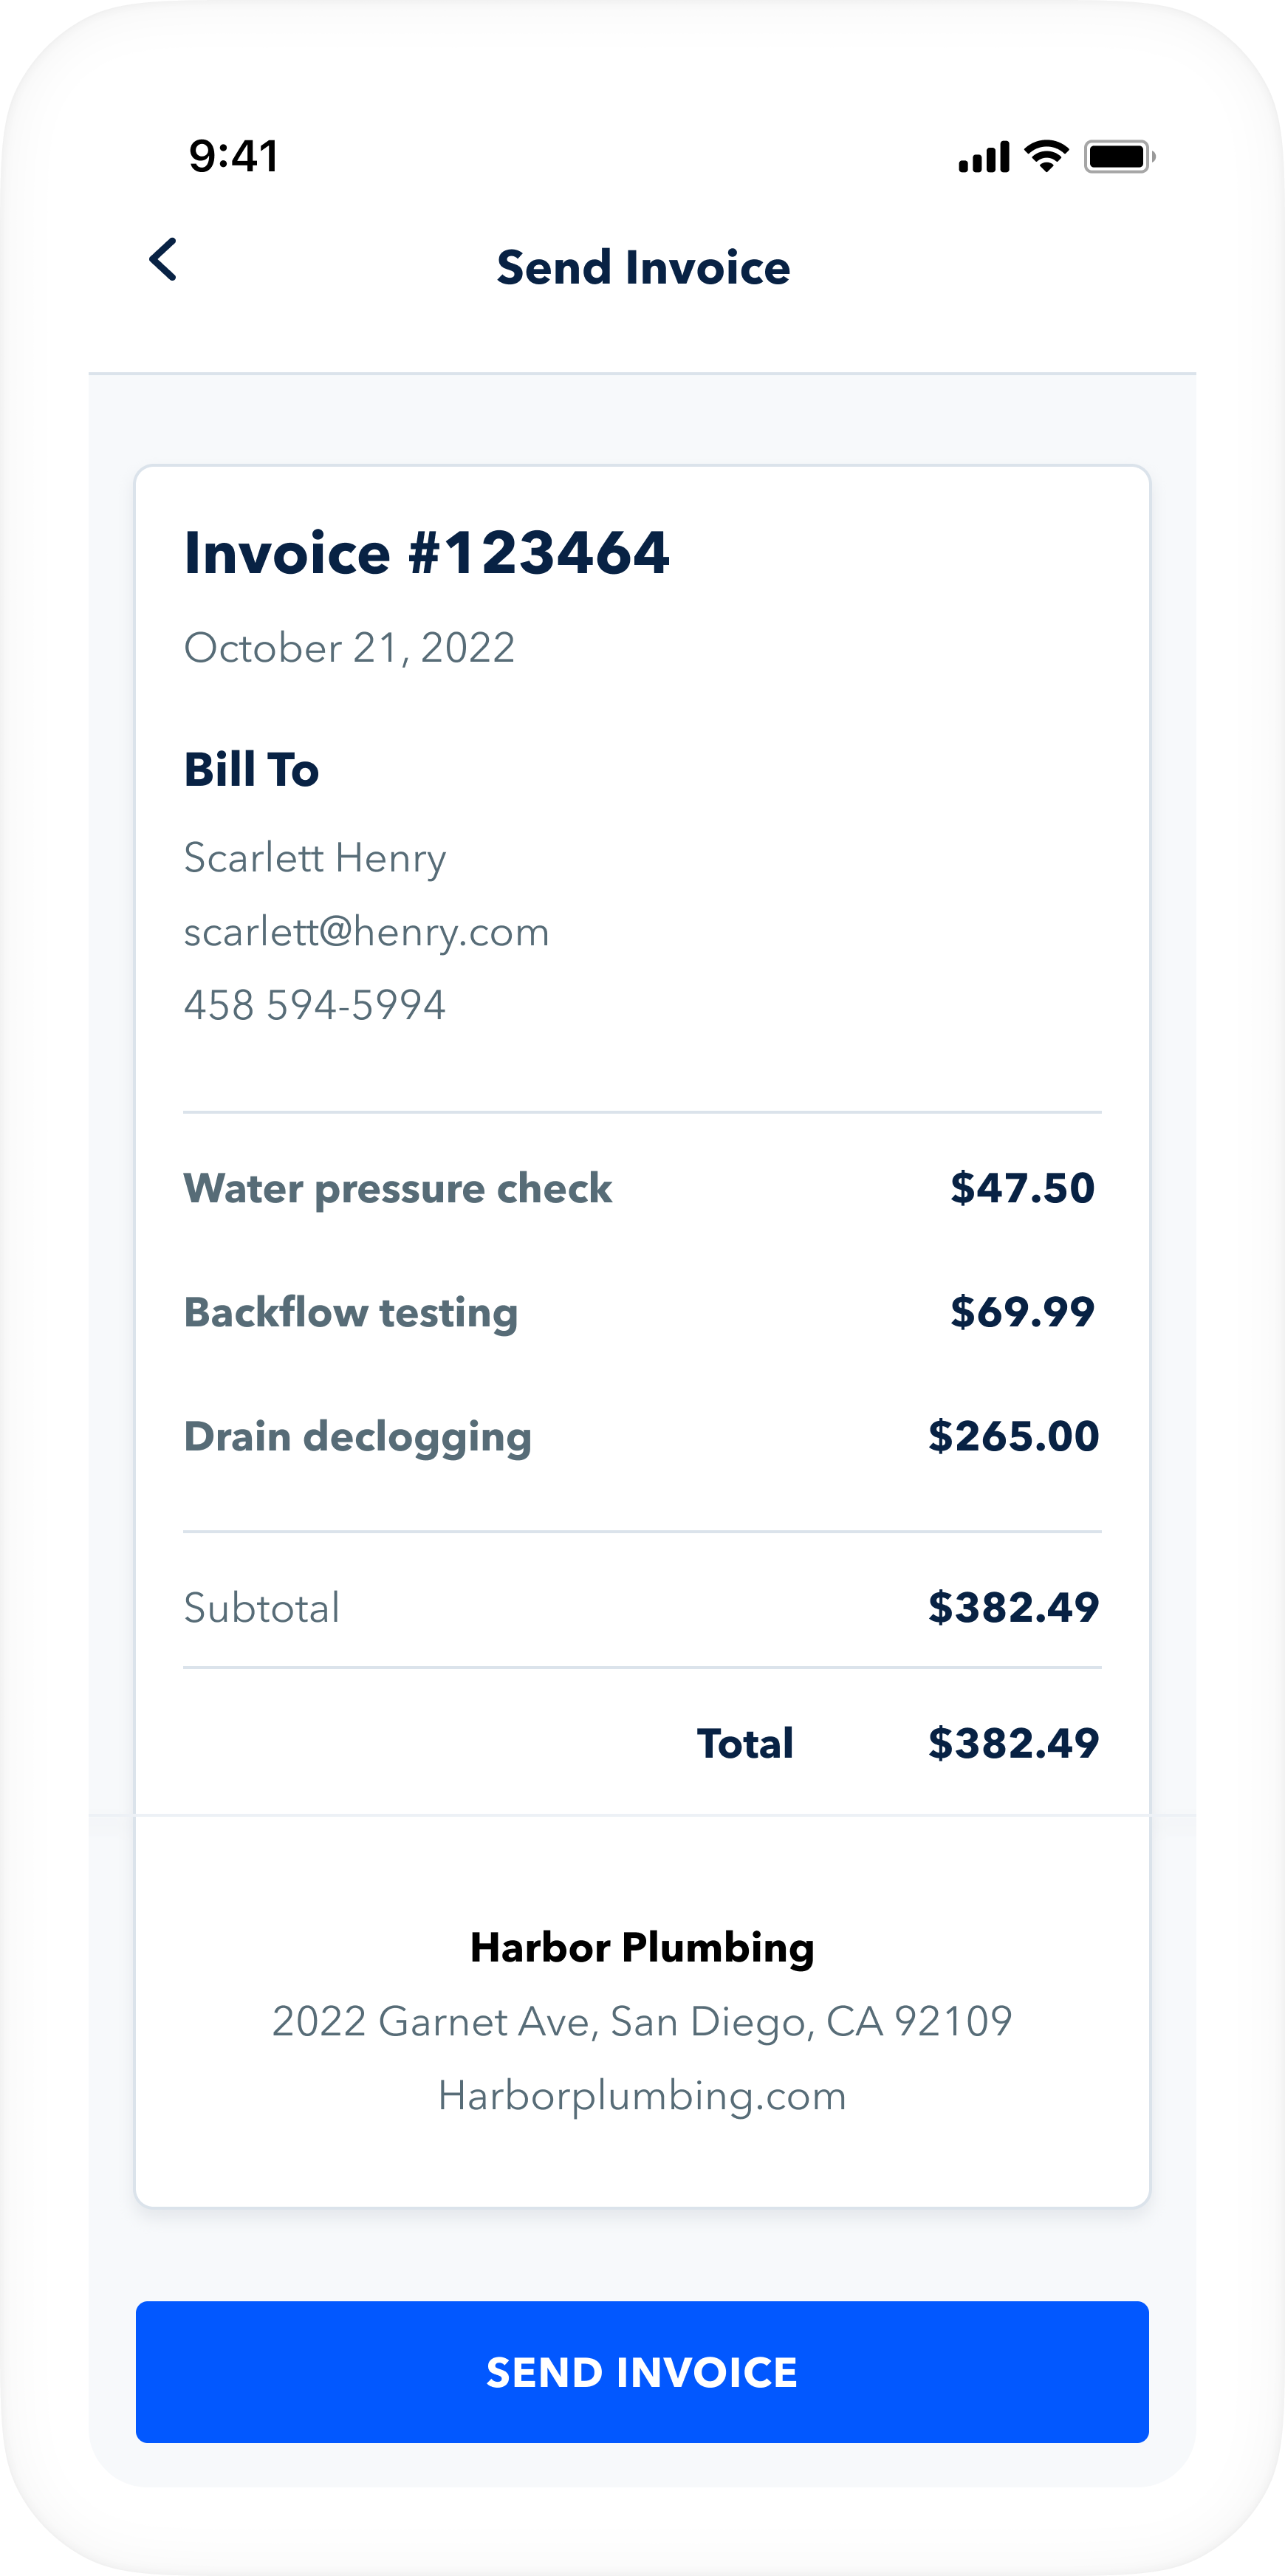1285x2576 pixels.
Task: Tap the phone number 458 594-5994
Action: 314,1005
